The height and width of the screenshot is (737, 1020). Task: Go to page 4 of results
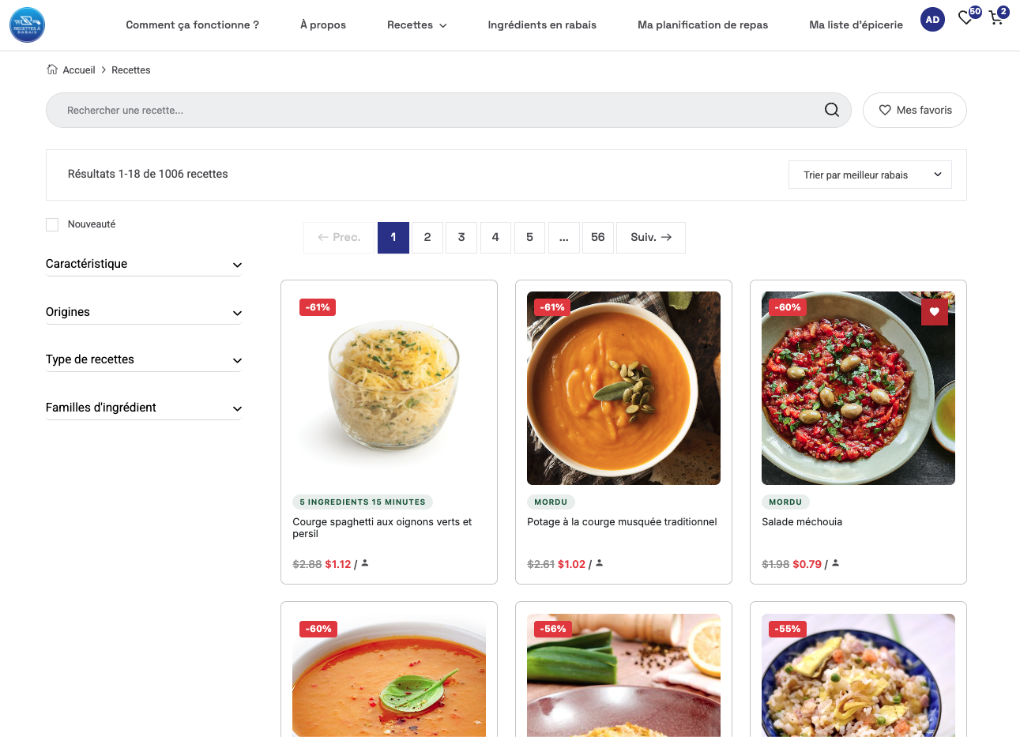pyautogui.click(x=495, y=237)
